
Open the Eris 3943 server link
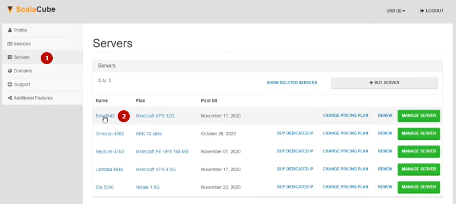(x=105, y=116)
